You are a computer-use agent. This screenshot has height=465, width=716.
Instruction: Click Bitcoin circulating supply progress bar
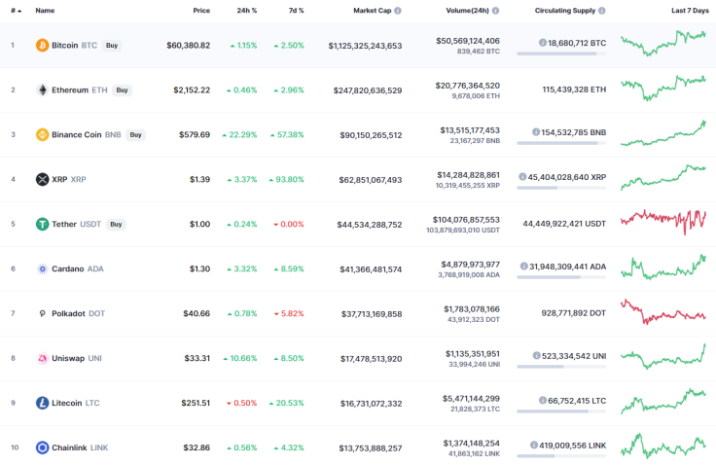pos(561,54)
